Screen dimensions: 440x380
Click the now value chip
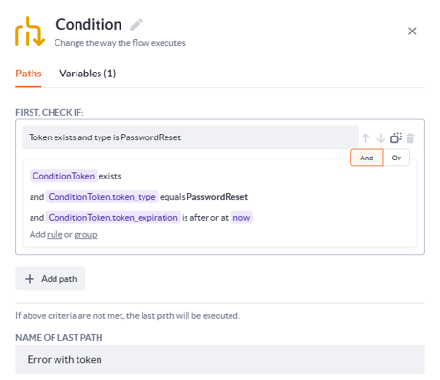241,218
